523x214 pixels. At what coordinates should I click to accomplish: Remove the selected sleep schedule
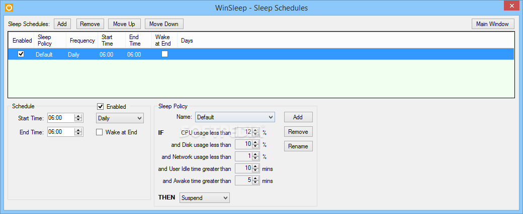coord(90,24)
